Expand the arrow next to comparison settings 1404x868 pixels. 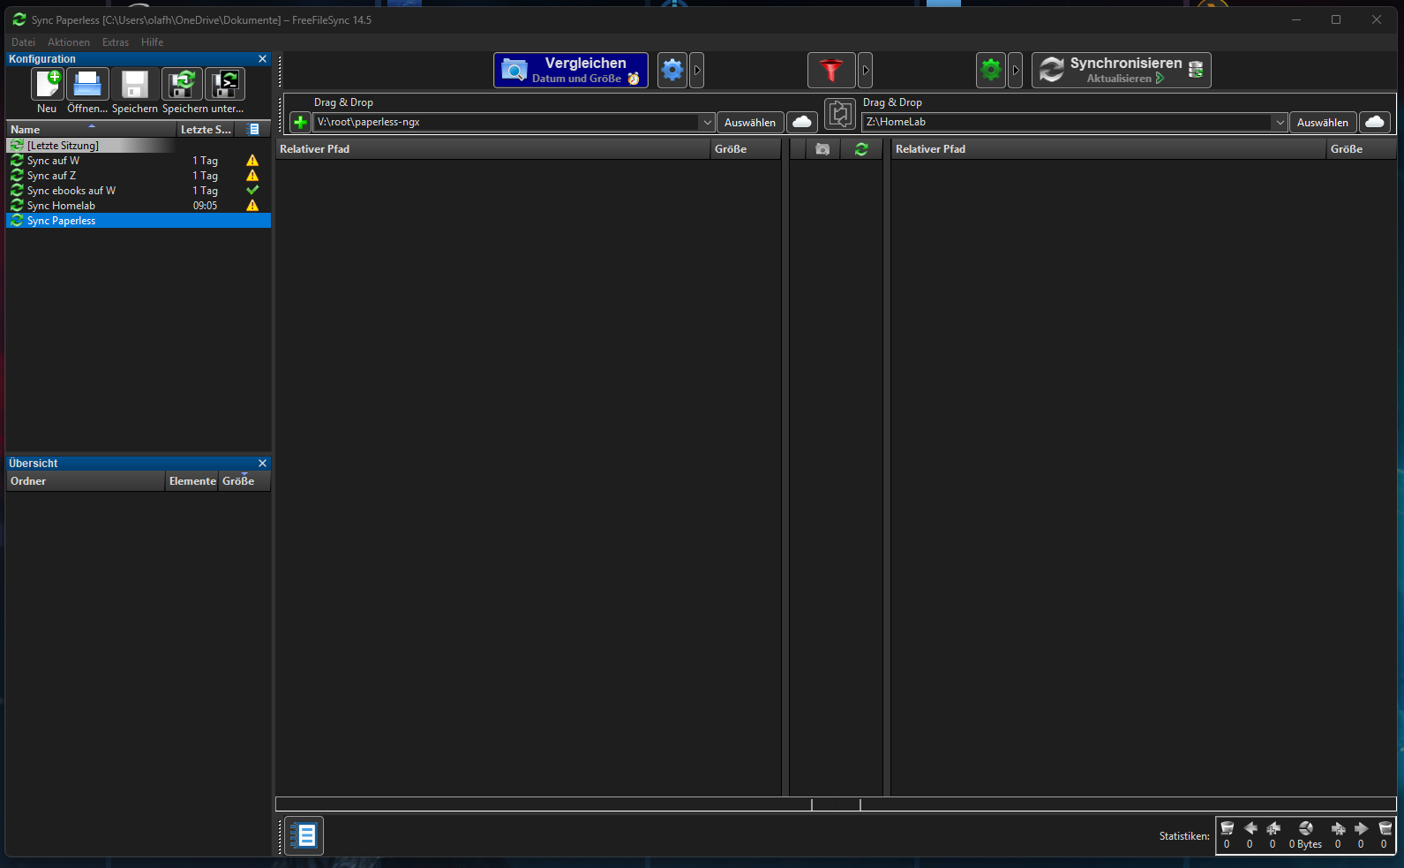pyautogui.click(x=697, y=71)
